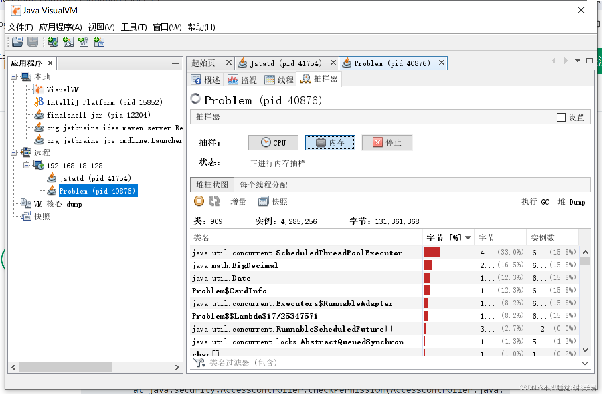Click 堆 Dump button

(x=572, y=202)
